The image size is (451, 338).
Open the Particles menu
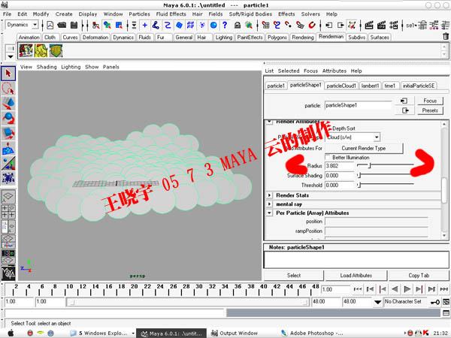pos(139,14)
